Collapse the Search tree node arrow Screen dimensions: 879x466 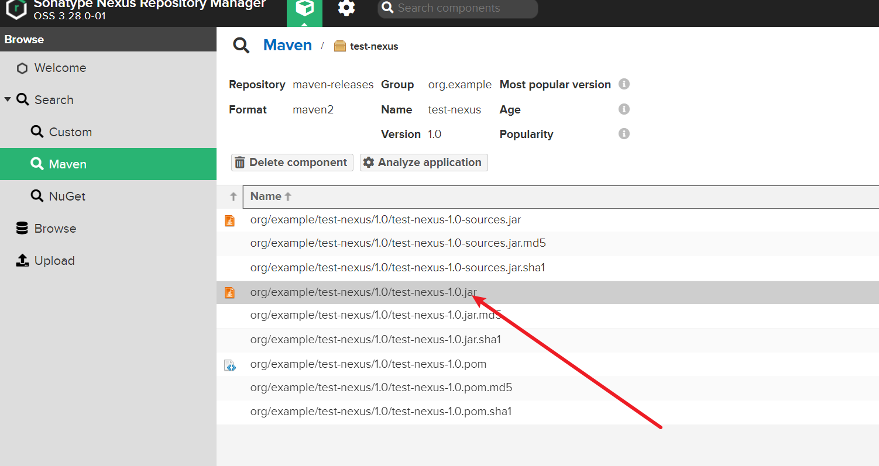pyautogui.click(x=8, y=99)
